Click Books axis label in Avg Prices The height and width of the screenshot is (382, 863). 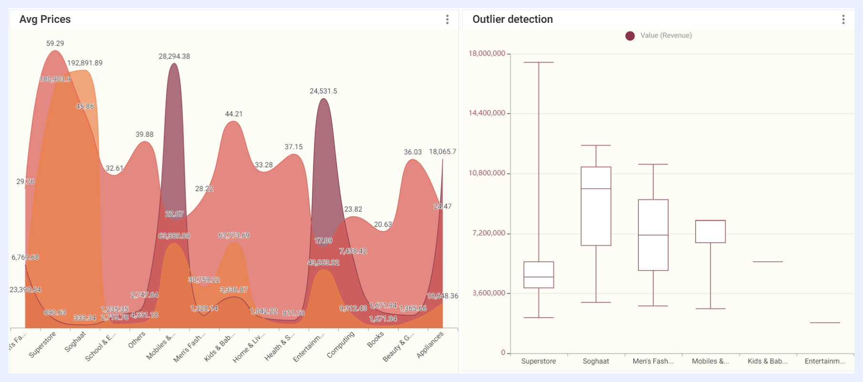tap(376, 340)
